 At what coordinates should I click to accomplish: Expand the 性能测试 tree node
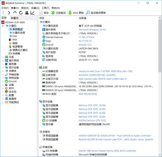tap(3, 102)
